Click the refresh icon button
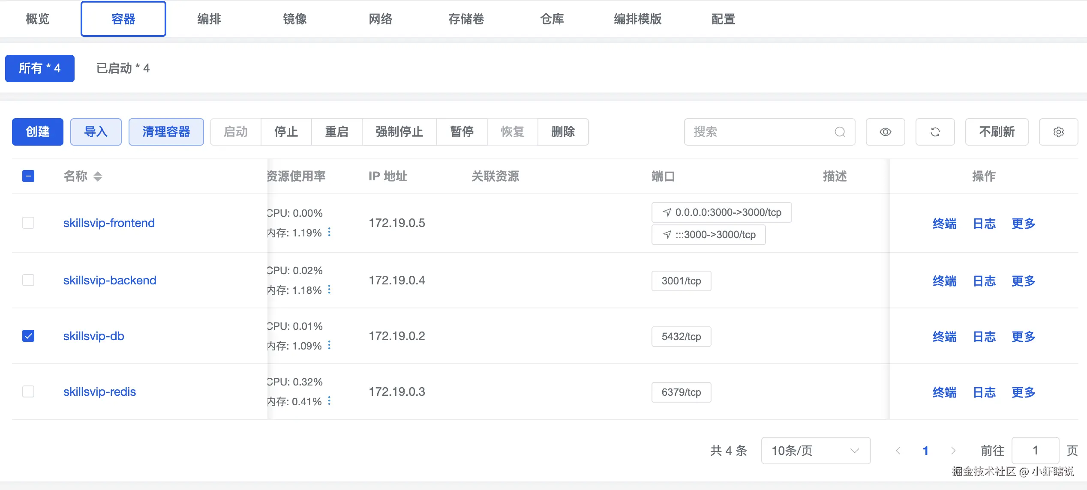 (935, 132)
